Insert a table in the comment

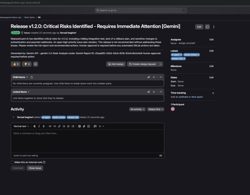(x=79, y=126)
